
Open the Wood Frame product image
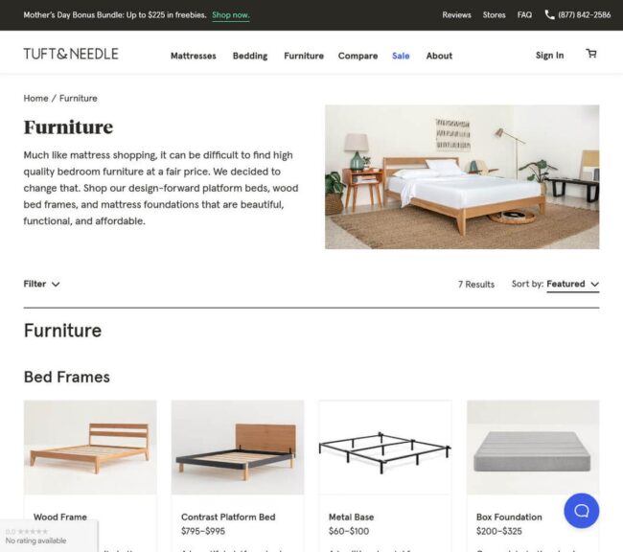coord(90,448)
